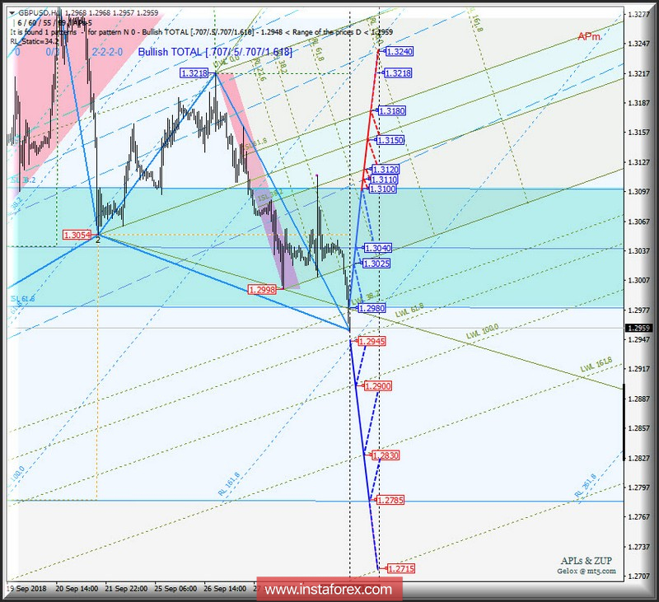Select the red 1.2945 price label
Screen dimensions: 659x602
pyautogui.click(x=372, y=342)
